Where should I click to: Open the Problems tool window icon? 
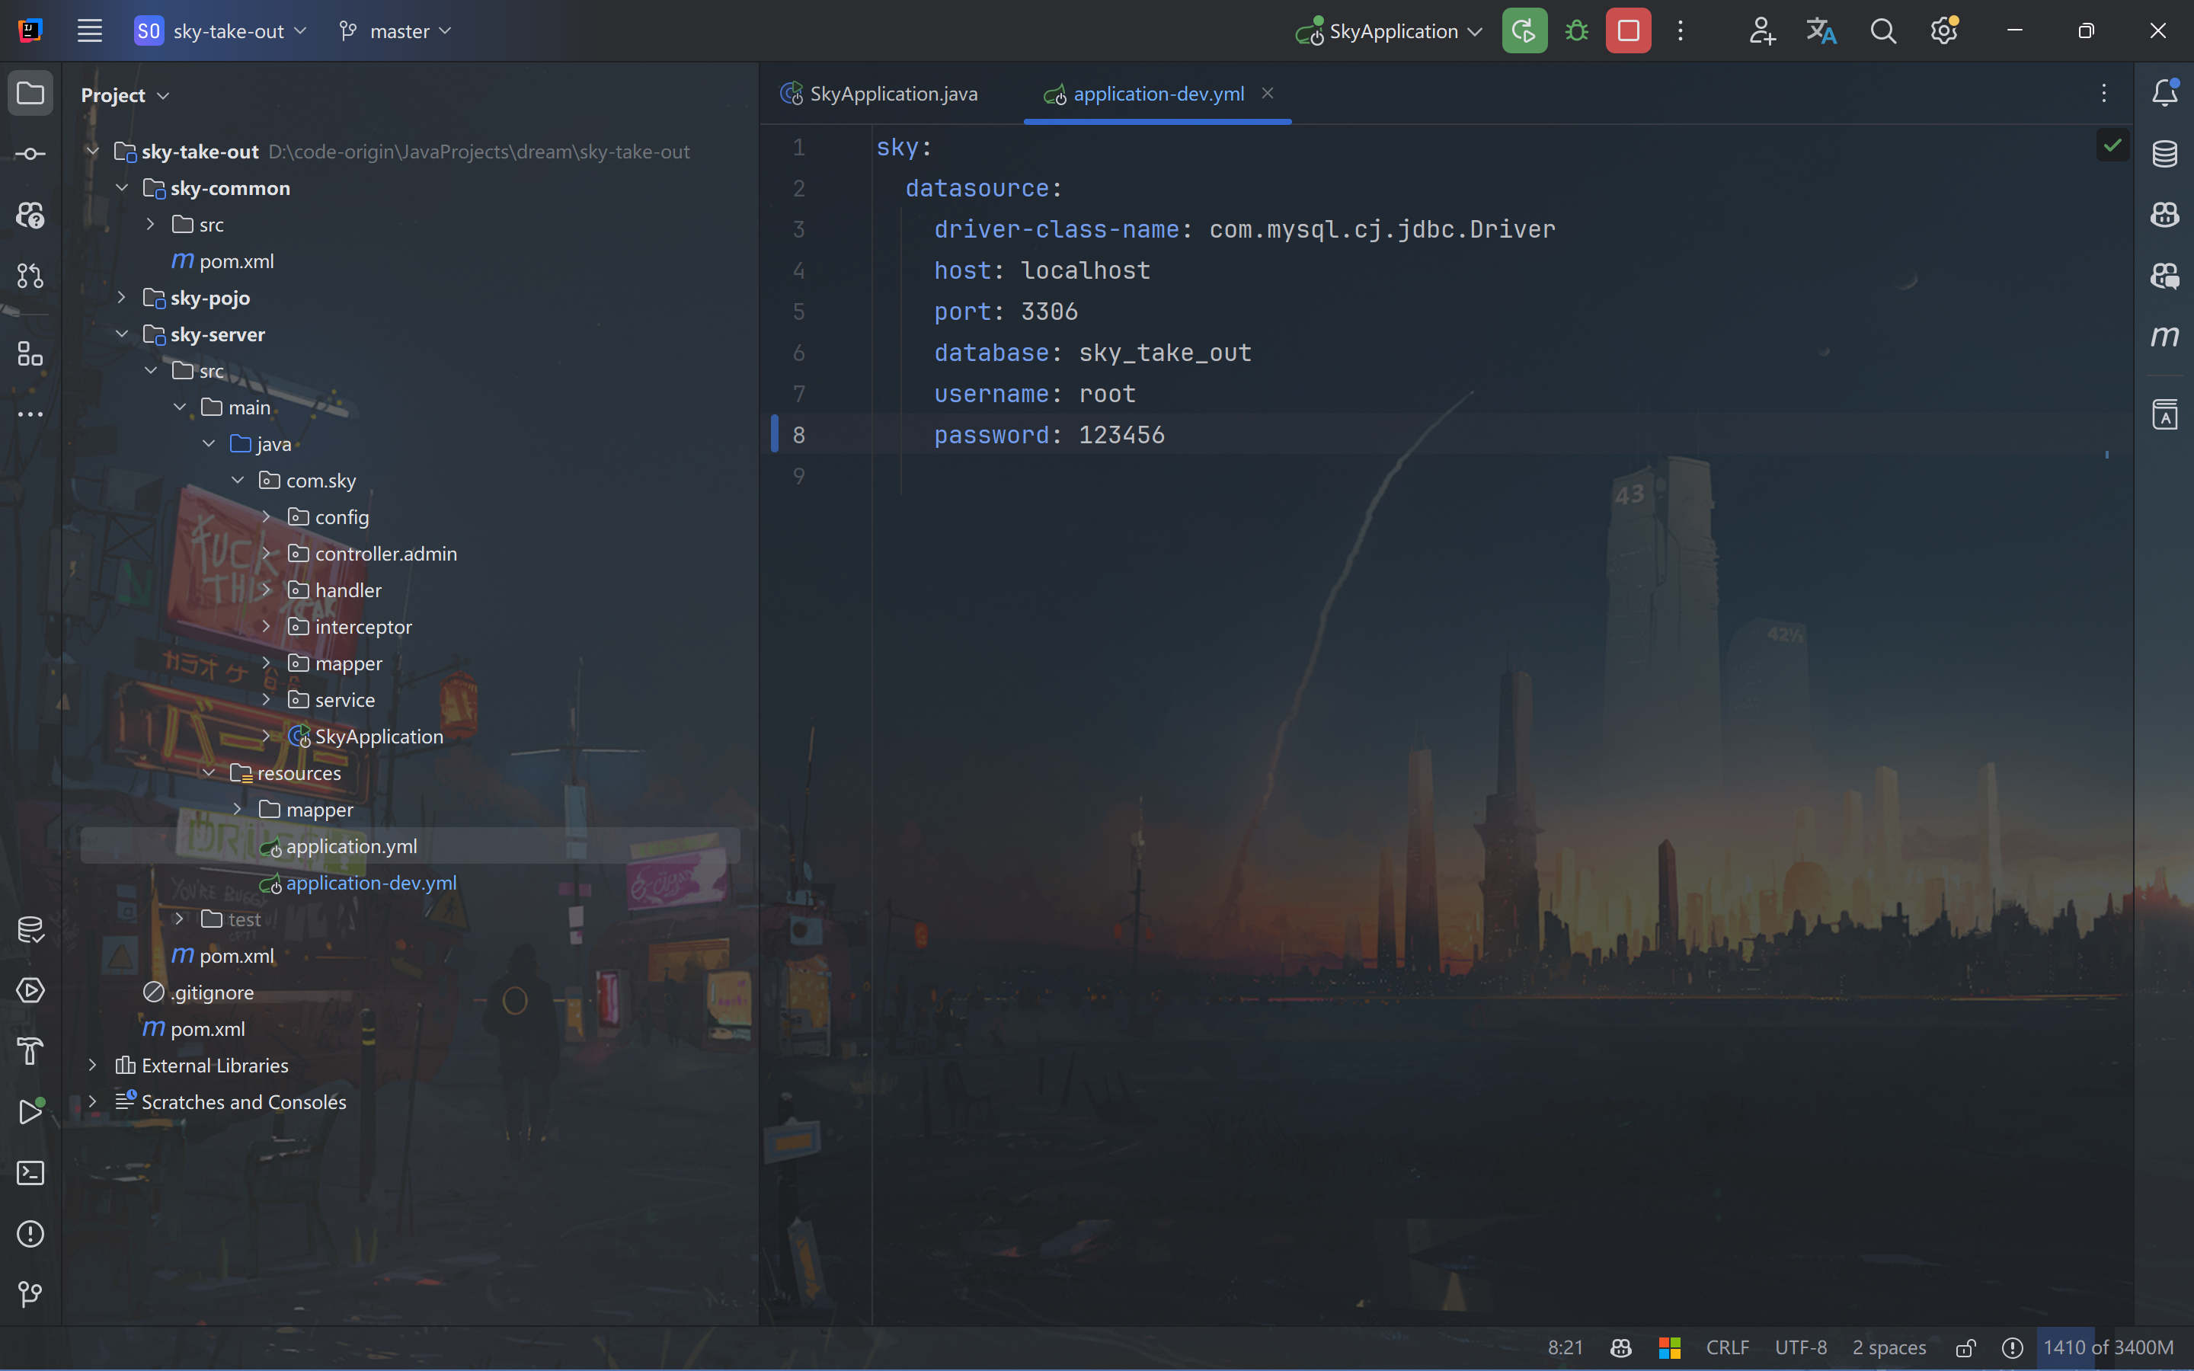click(x=30, y=1233)
